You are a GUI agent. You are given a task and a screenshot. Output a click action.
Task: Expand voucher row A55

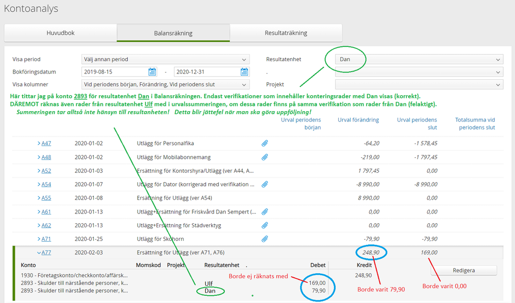(x=39, y=198)
